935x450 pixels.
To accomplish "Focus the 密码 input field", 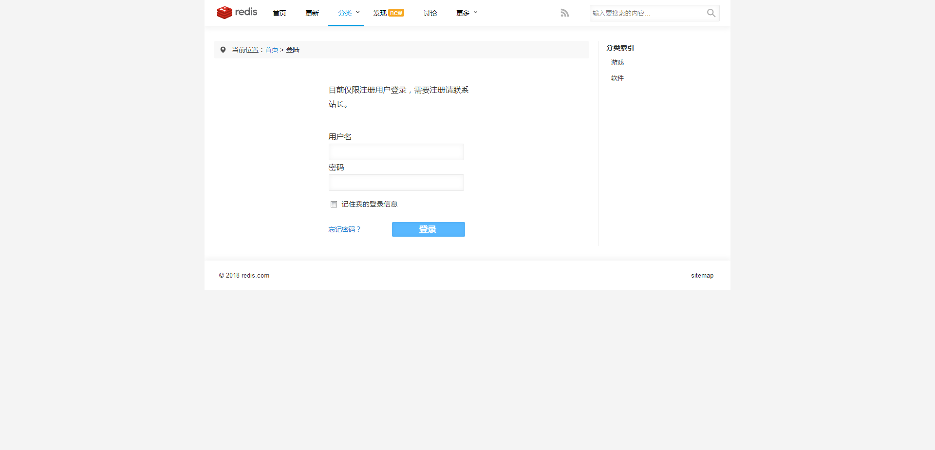I will coord(396,183).
